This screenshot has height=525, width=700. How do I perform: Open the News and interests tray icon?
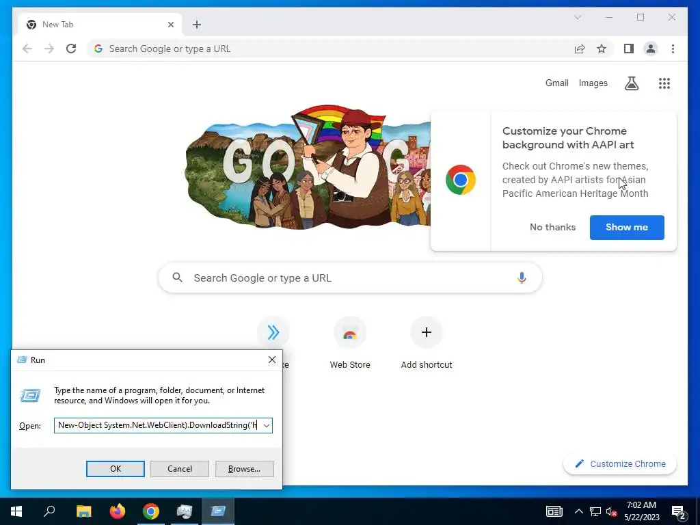click(554, 511)
